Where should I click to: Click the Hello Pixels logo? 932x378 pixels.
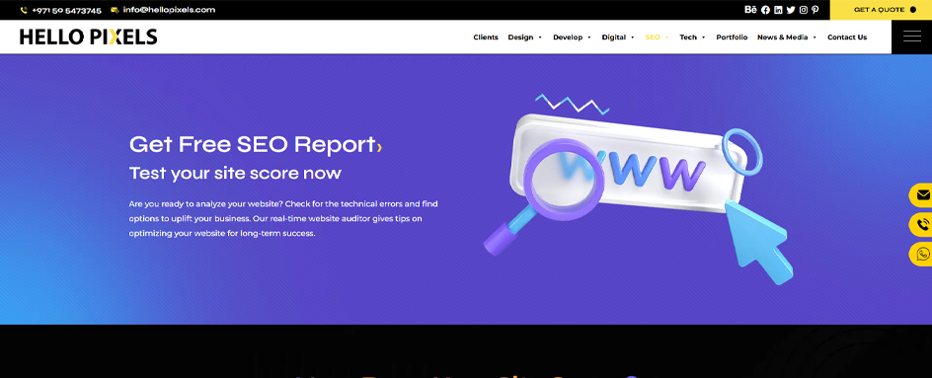coord(89,37)
